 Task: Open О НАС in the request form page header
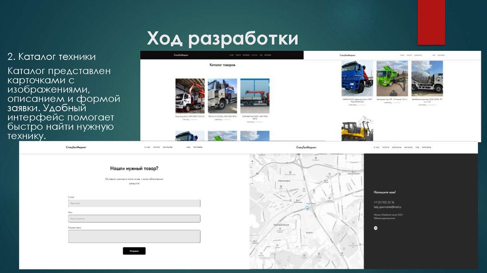147,147
